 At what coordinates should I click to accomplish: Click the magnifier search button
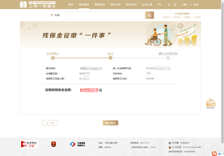150,15
